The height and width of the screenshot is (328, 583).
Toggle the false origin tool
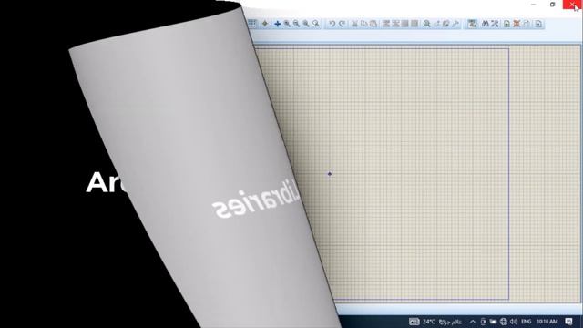pos(265,24)
